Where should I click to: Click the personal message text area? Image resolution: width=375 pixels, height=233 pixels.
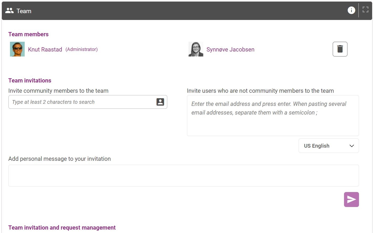183,175
